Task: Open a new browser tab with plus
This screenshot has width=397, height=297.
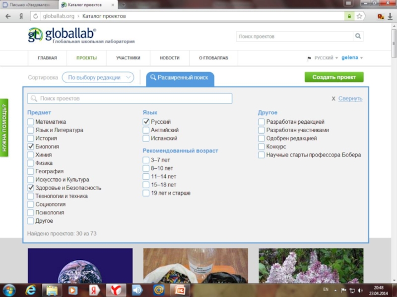Action: (x=124, y=4)
